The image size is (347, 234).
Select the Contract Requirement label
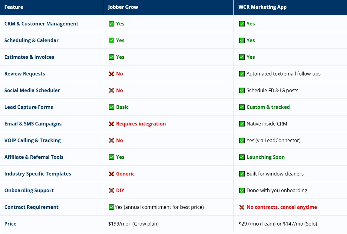click(x=31, y=207)
